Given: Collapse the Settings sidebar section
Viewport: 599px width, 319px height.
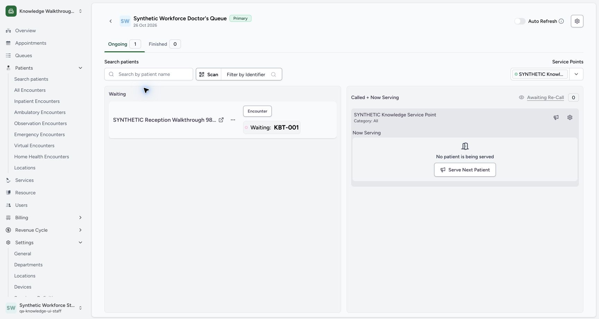Looking at the screenshot, I should (x=80, y=242).
